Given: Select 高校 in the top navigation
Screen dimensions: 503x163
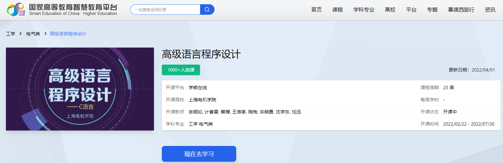Looking at the screenshot, I should 390,10.
